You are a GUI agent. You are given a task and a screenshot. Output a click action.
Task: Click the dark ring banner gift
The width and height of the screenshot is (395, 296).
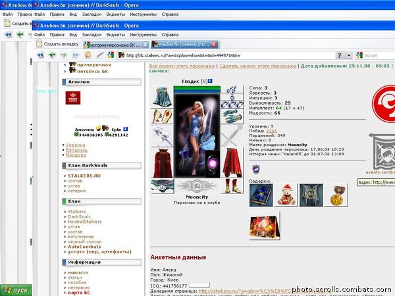[x=311, y=195]
